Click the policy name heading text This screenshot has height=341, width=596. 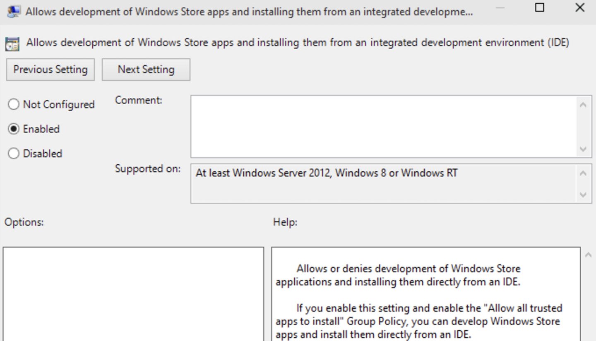(x=298, y=43)
